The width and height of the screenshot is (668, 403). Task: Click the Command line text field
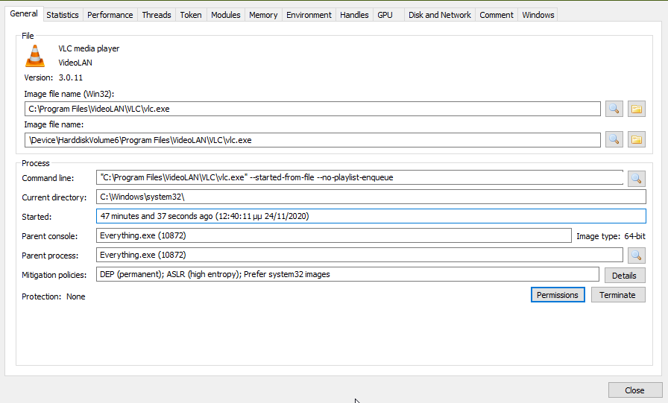click(x=359, y=177)
